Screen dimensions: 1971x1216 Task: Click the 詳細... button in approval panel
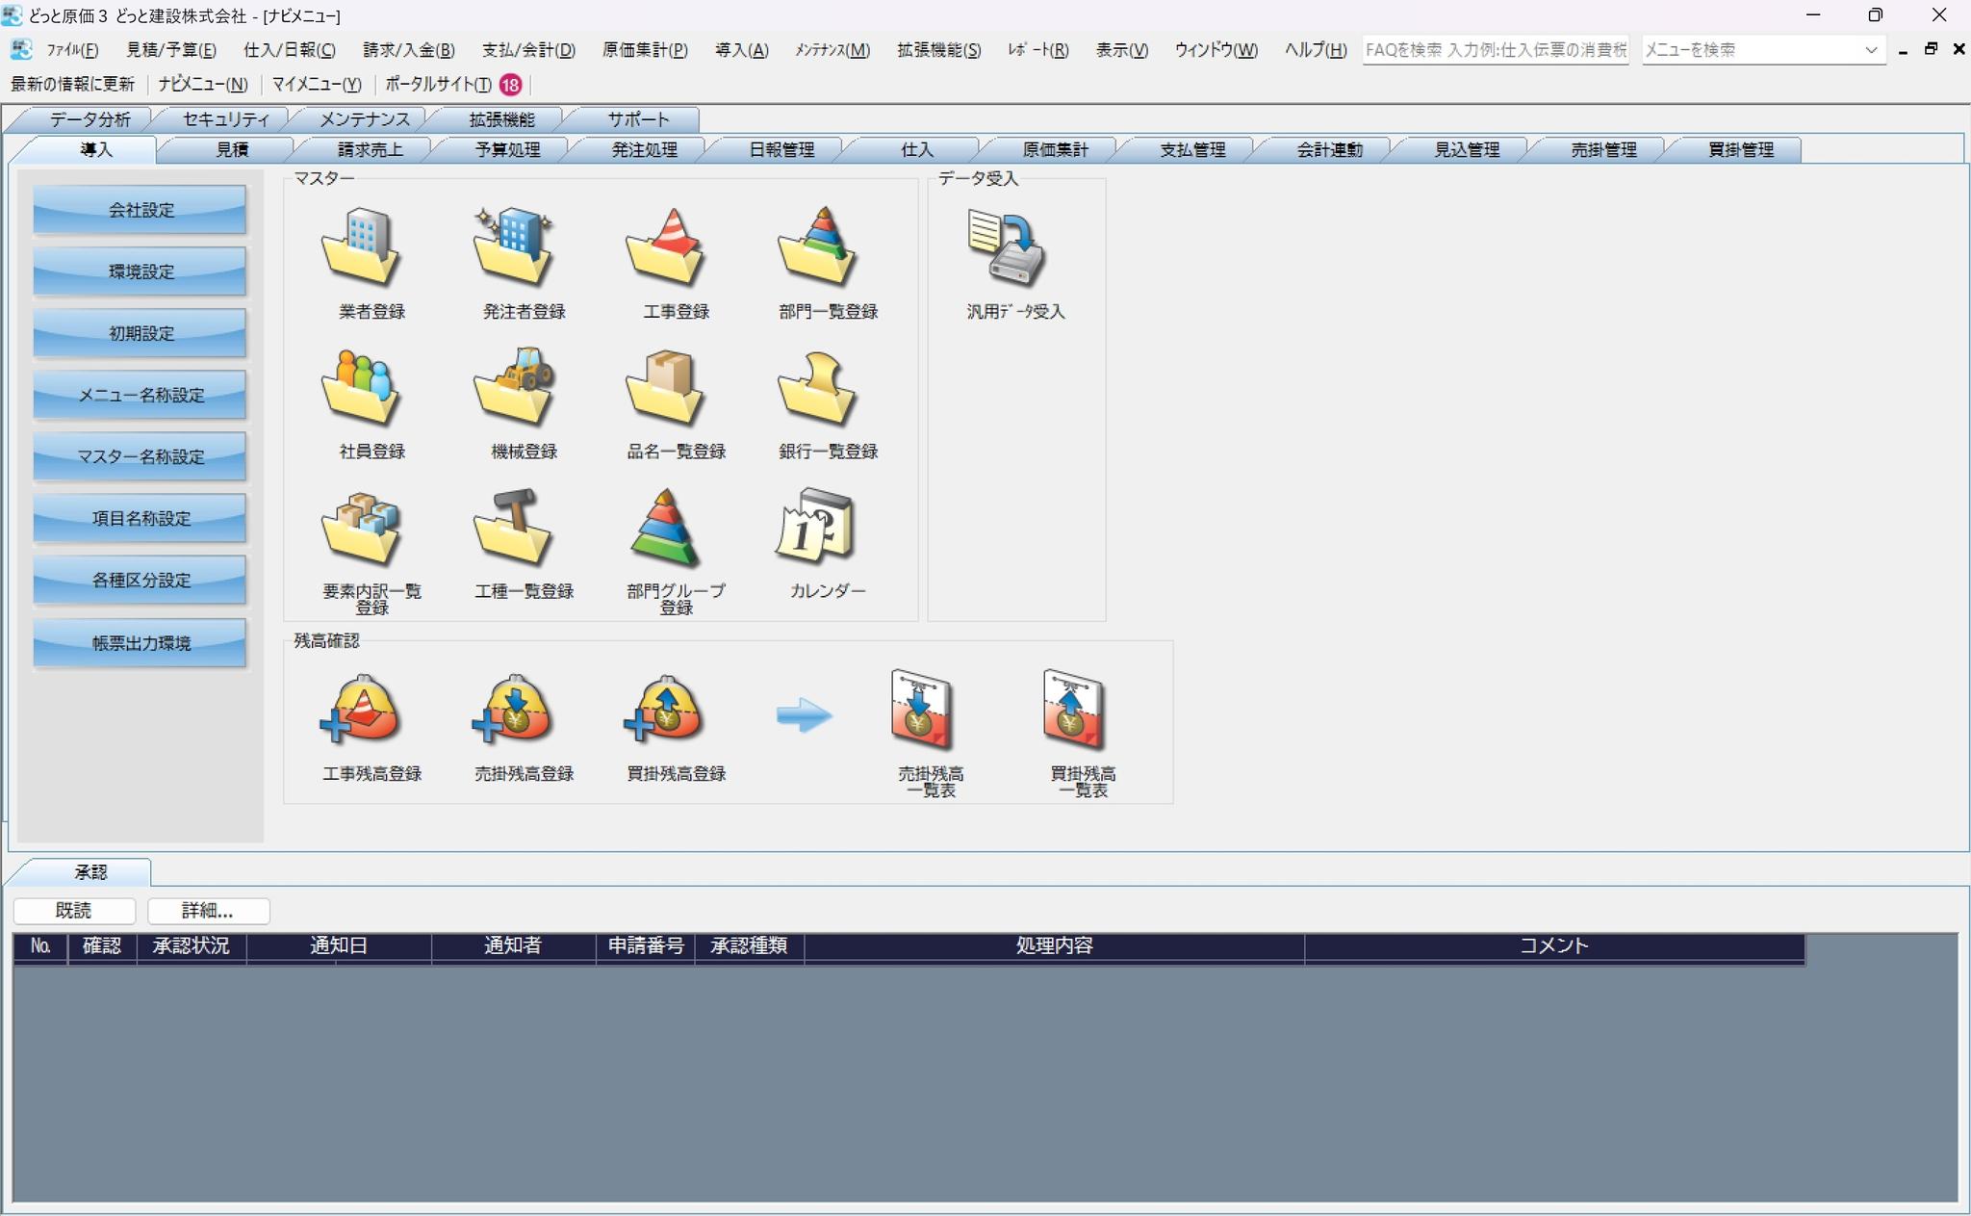[x=208, y=911]
